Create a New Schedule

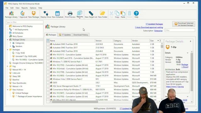[x=57, y=14]
